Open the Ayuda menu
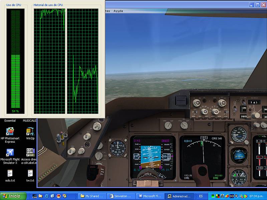Screen dimensions: 267x200 118,11
